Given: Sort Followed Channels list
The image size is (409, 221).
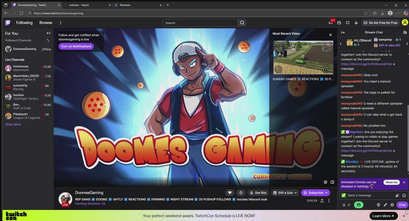Looking at the screenshot, I should (x=48, y=40).
